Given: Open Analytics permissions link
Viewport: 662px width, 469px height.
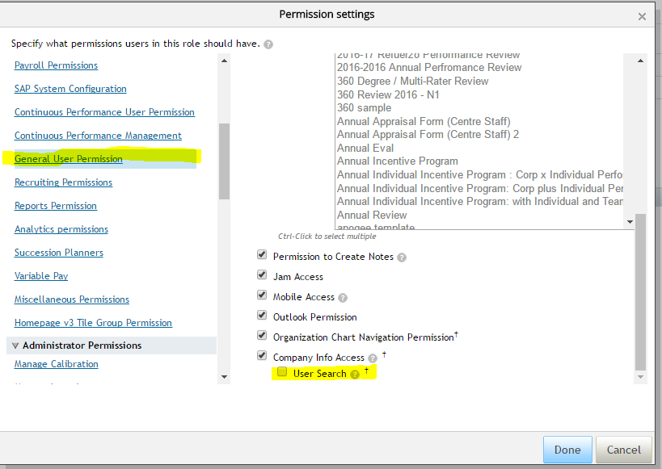Looking at the screenshot, I should pyautogui.click(x=61, y=229).
